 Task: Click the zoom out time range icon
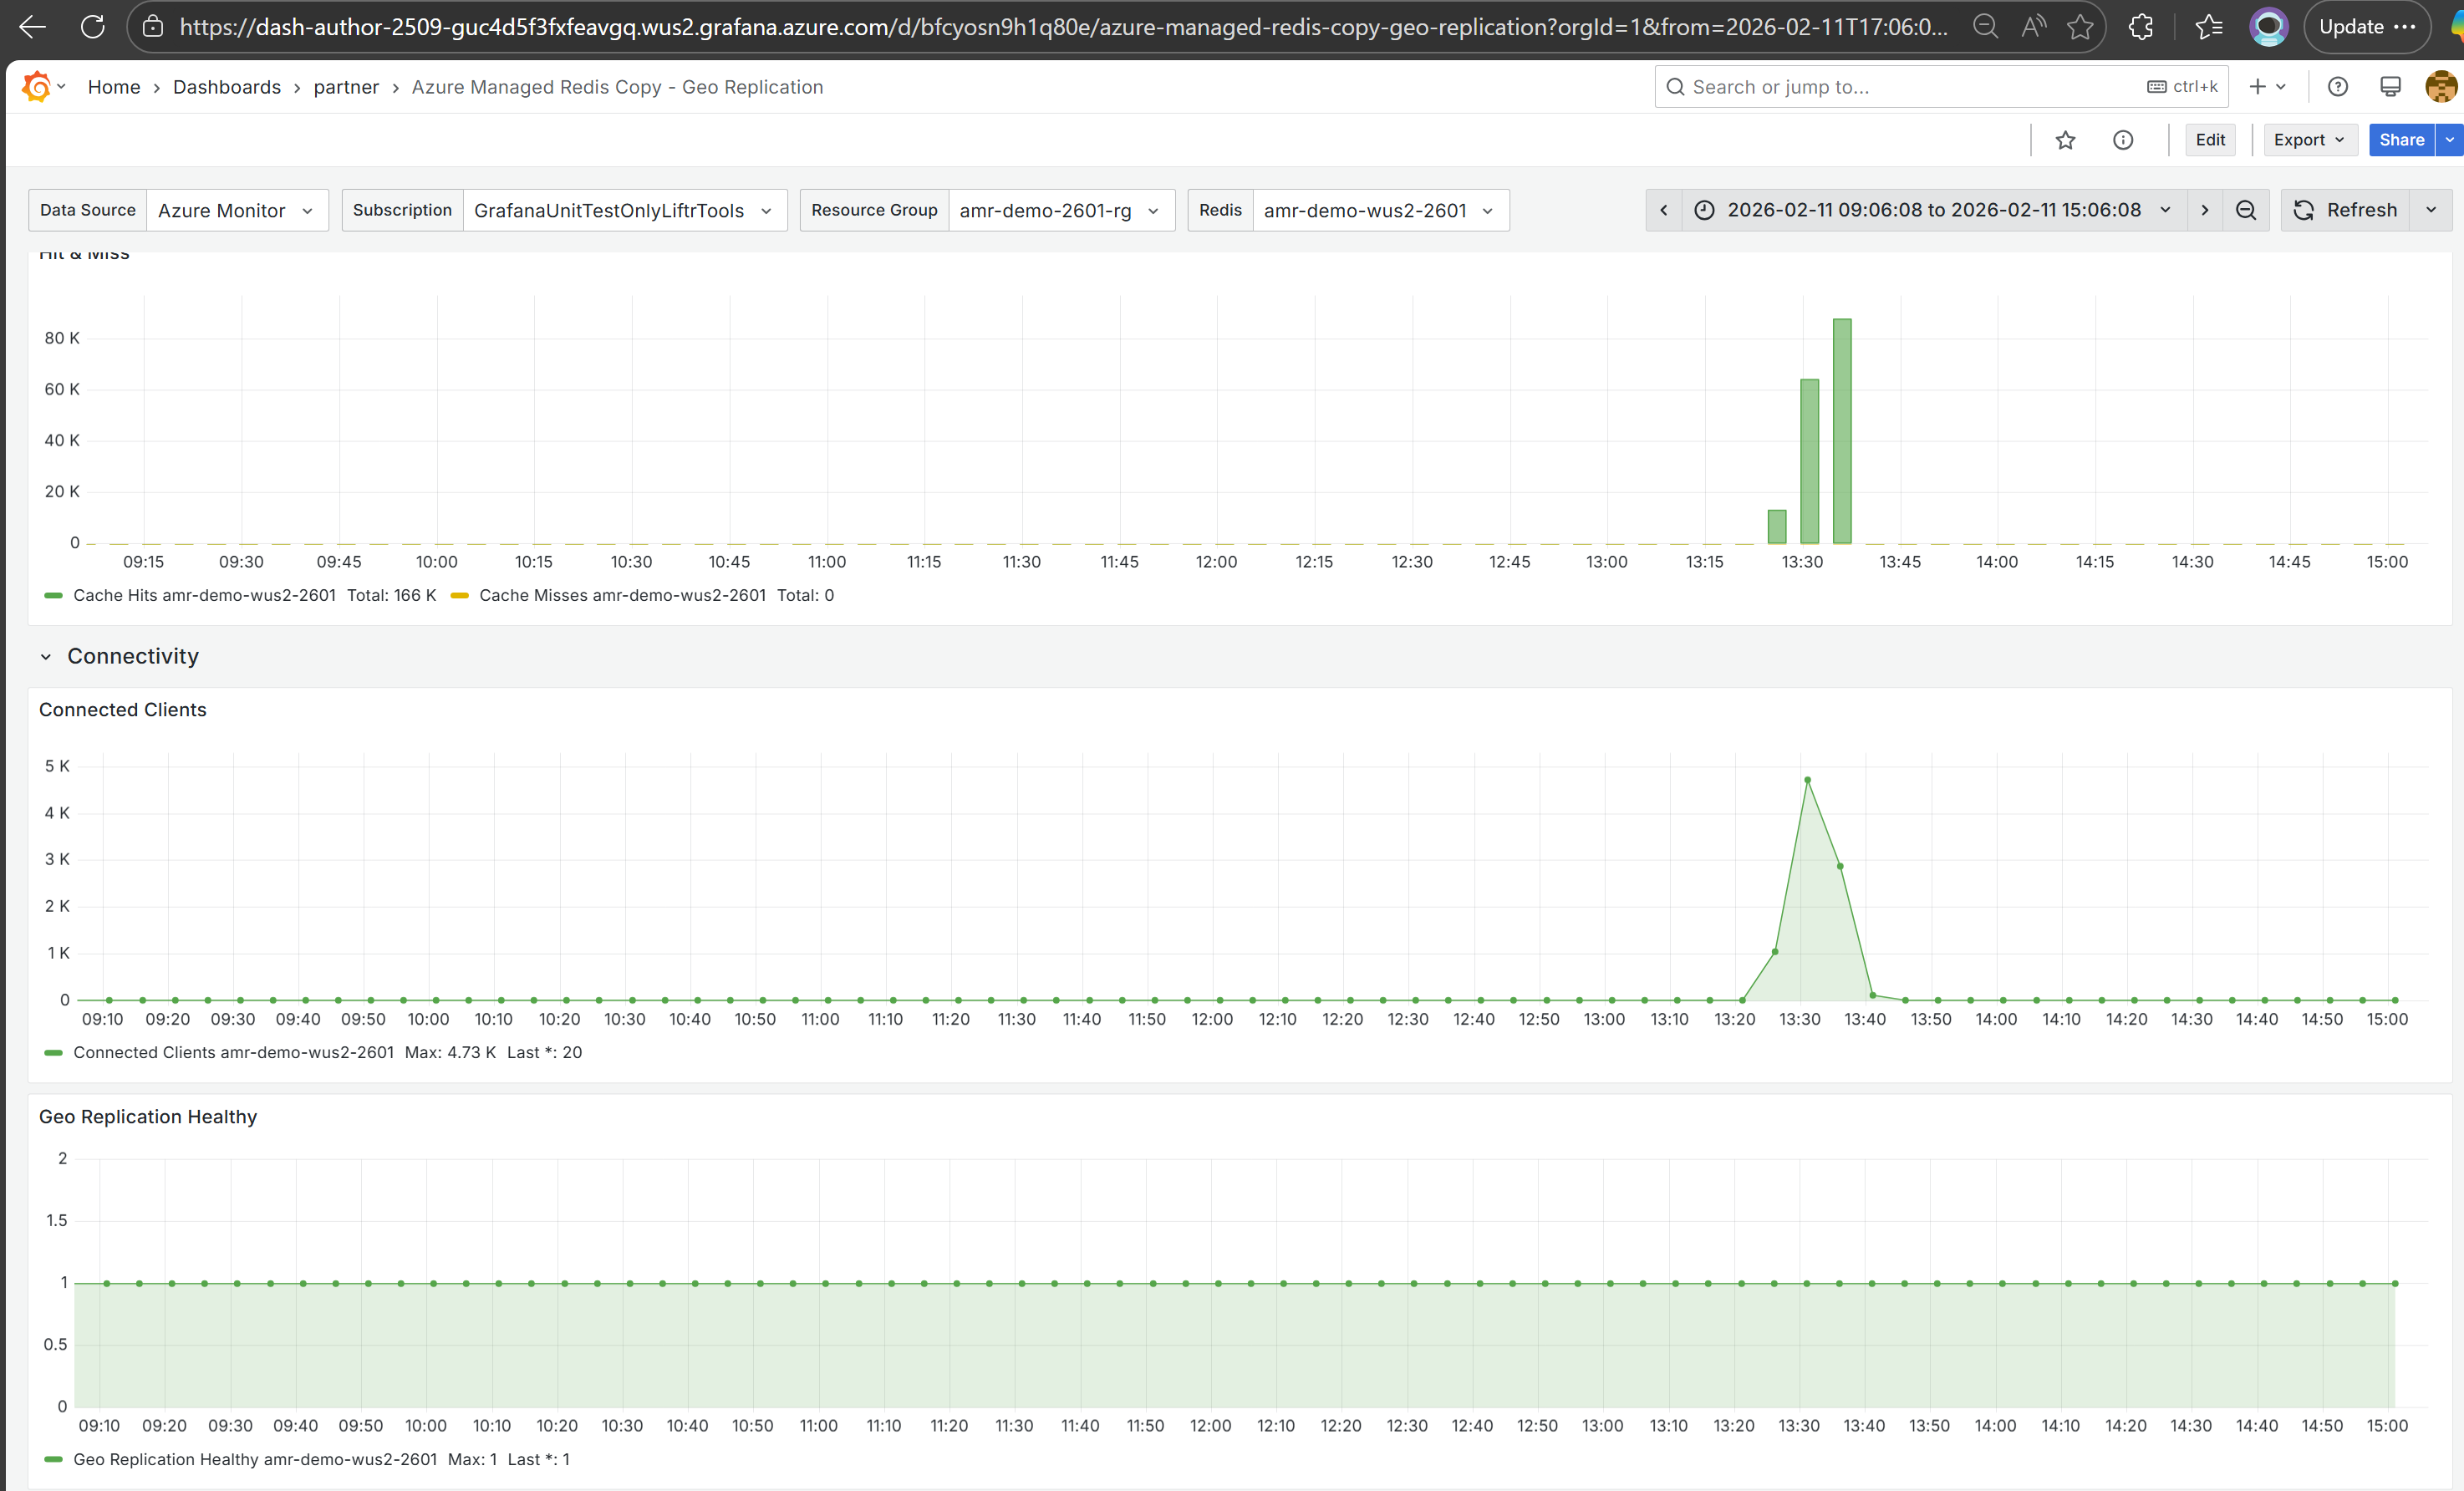pyautogui.click(x=2246, y=210)
